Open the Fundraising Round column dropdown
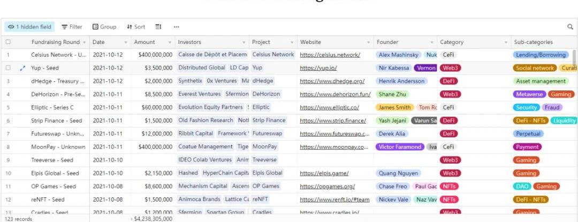 tap(85, 42)
